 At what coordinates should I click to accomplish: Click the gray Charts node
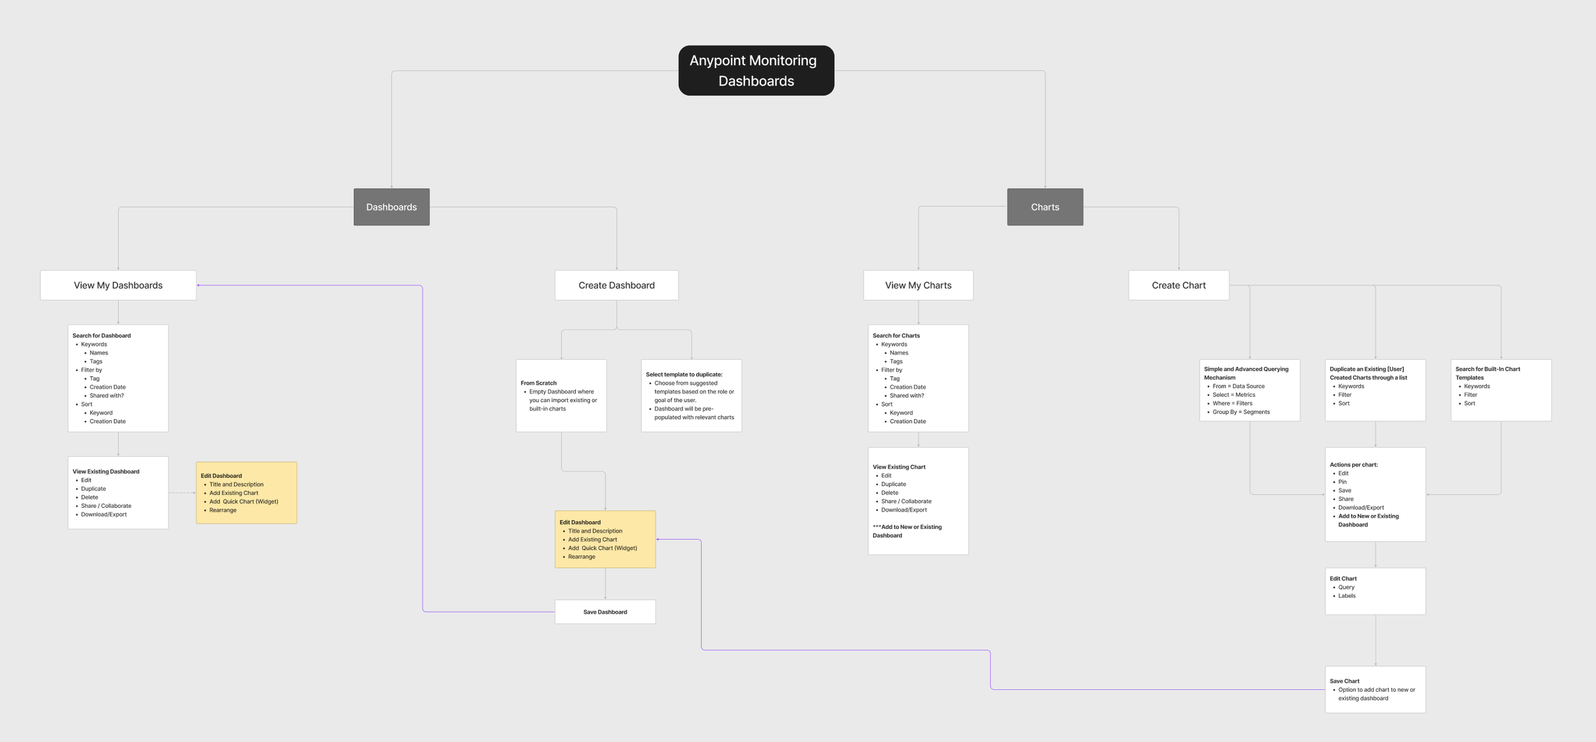pyautogui.click(x=1044, y=207)
